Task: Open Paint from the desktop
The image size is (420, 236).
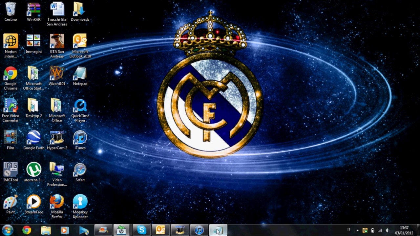Action: pyautogui.click(x=10, y=205)
